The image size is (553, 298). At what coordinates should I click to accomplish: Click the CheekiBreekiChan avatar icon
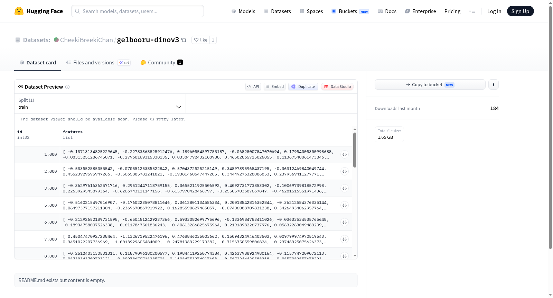pos(56,40)
